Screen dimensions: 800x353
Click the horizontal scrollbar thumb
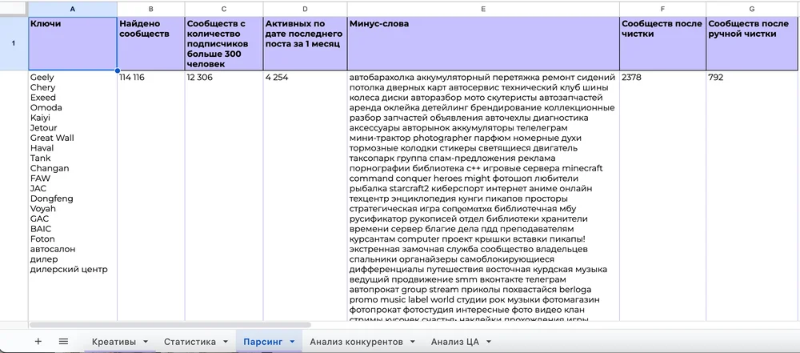click(x=170, y=325)
